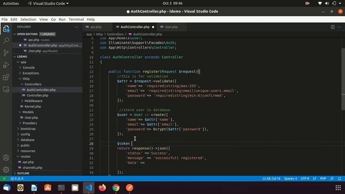
Task: Open the Selection menu
Action: coord(28,19)
